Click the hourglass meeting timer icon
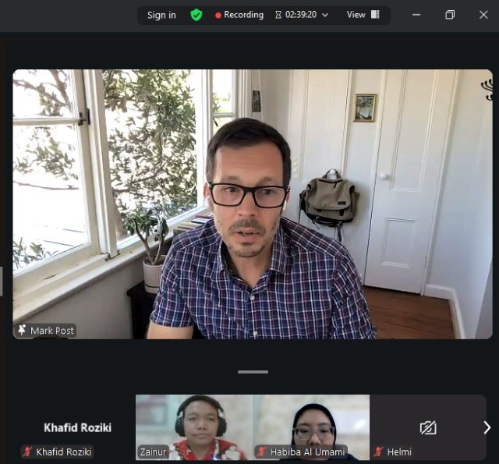The width and height of the screenshot is (499, 464). 278,15
